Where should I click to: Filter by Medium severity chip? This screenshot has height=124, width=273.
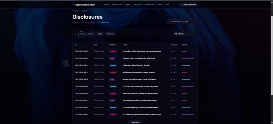(110, 34)
